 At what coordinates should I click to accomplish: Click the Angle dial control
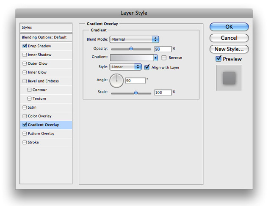[x=117, y=81]
